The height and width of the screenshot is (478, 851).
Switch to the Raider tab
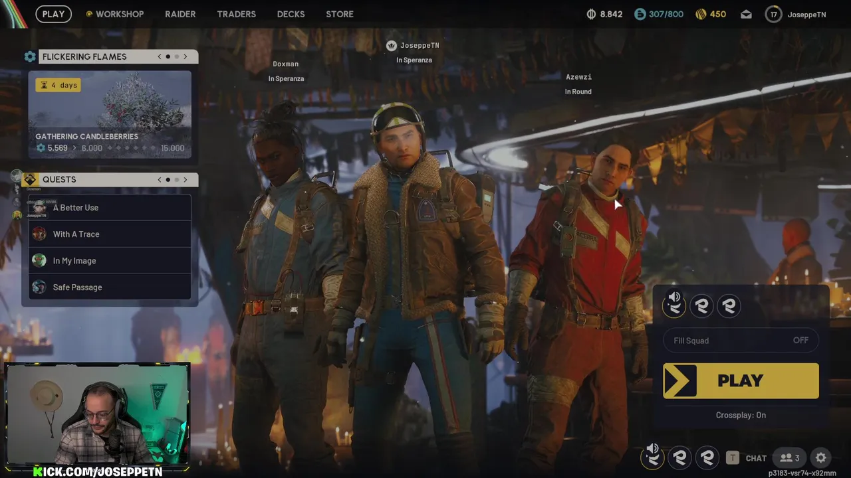tap(180, 14)
